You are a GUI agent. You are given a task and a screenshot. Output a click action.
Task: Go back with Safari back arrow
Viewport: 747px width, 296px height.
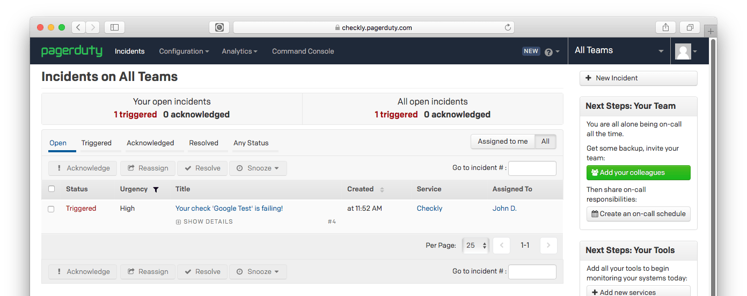pyautogui.click(x=78, y=27)
